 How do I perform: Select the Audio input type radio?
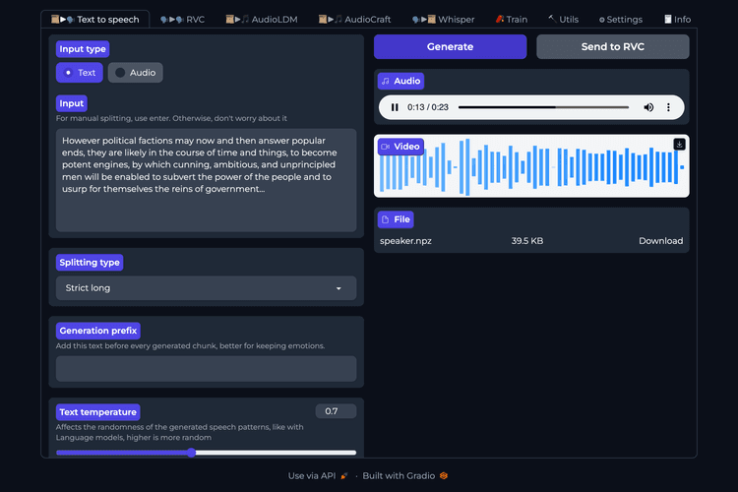coord(134,72)
